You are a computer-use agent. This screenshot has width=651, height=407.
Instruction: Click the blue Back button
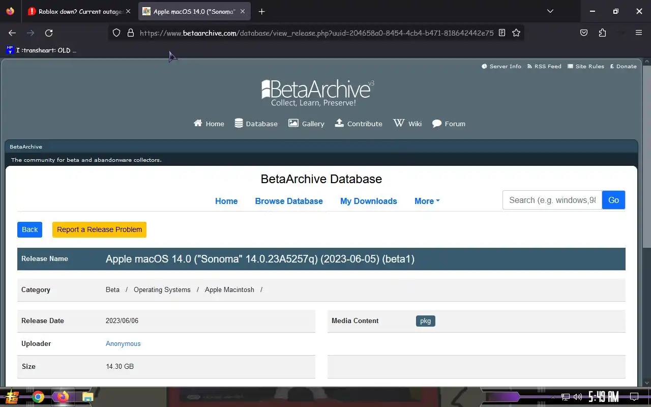point(29,229)
